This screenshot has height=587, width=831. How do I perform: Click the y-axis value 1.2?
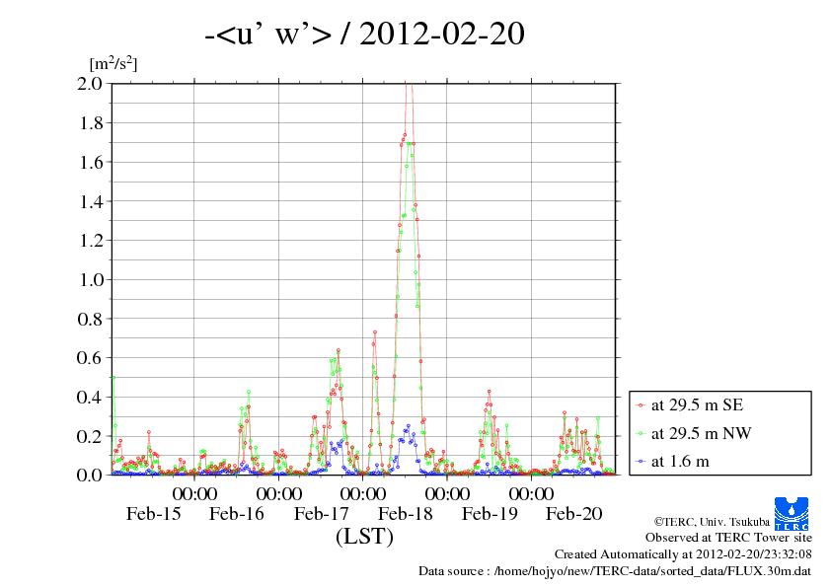90,241
